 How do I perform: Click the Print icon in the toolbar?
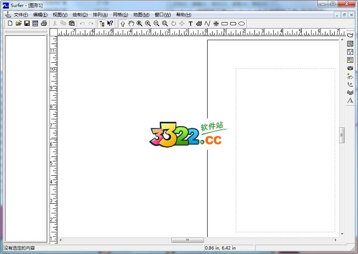point(44,24)
